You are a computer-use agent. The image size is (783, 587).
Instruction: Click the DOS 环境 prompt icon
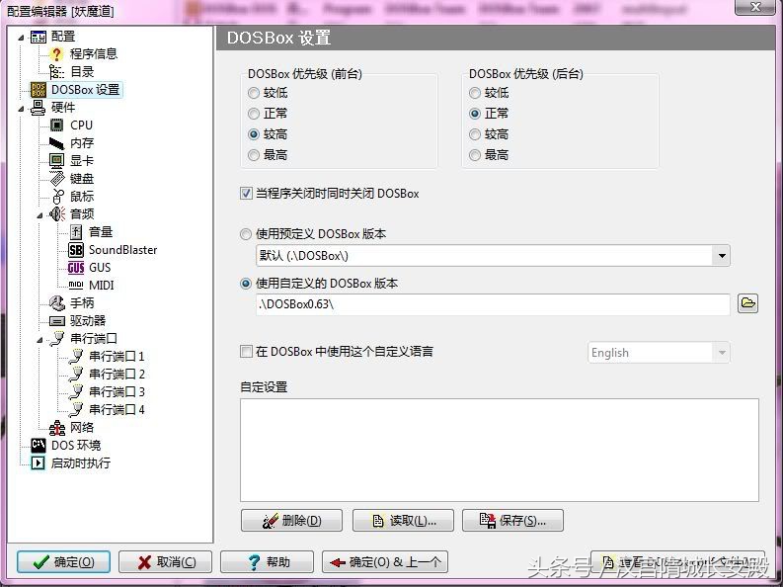click(x=39, y=445)
